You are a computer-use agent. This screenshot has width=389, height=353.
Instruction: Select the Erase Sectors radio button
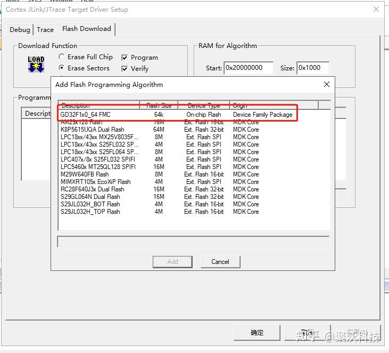click(x=61, y=68)
